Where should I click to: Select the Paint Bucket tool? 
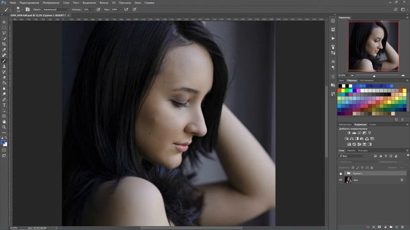pos(4,83)
